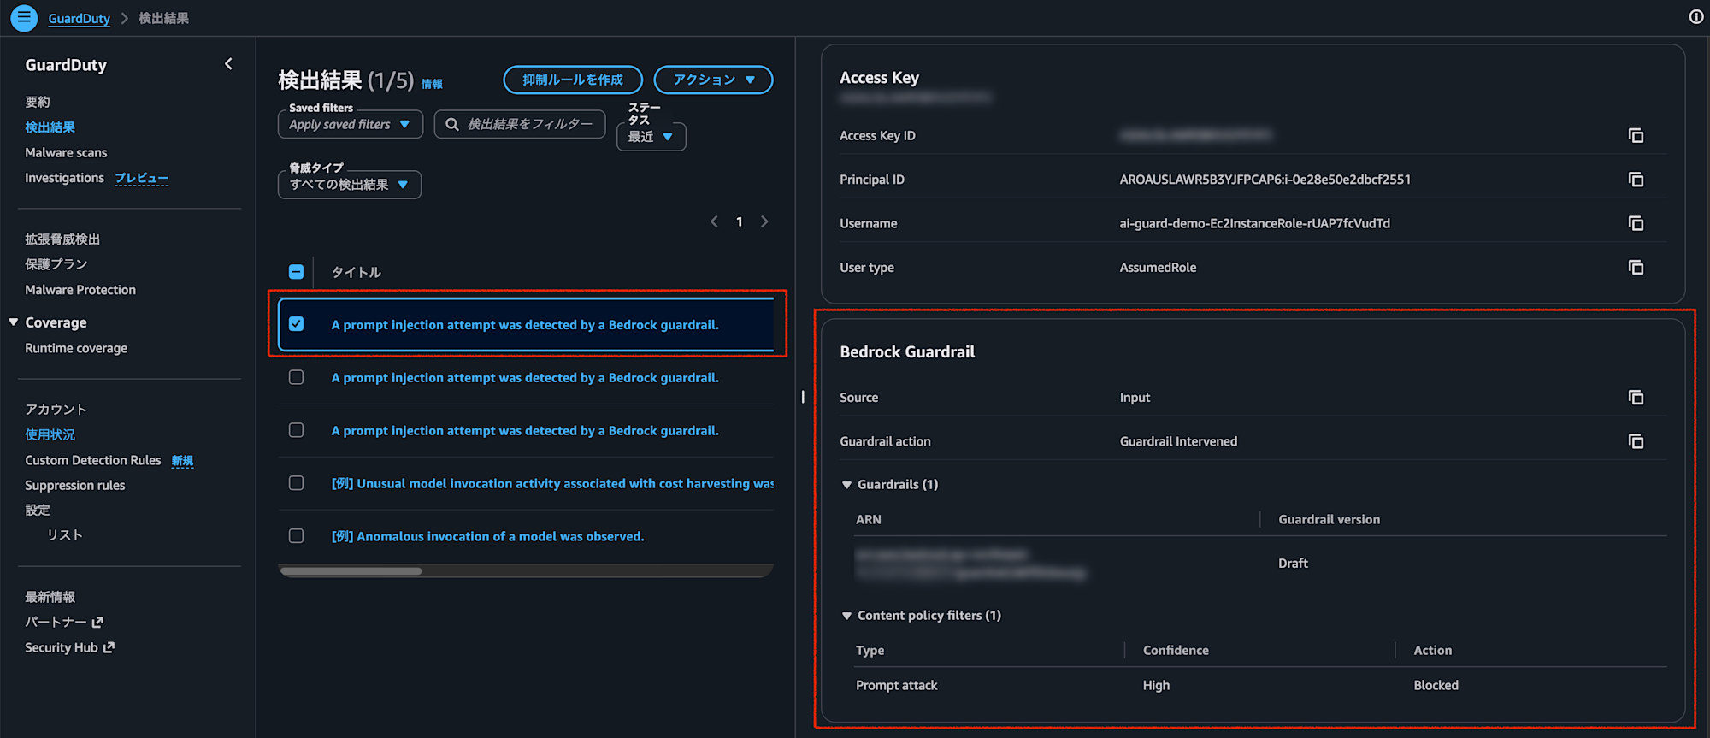
Task: Open the アクション dropdown menu
Action: click(714, 80)
